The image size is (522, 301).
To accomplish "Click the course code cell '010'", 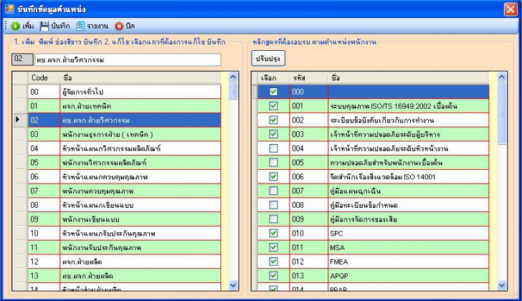I will click(308, 233).
